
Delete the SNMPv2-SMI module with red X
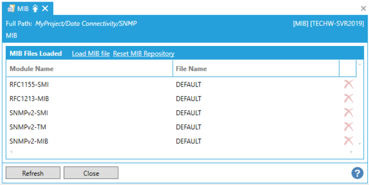coord(348,113)
